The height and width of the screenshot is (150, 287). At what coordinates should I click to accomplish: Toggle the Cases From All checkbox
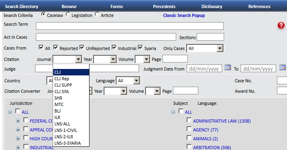(x=41, y=48)
